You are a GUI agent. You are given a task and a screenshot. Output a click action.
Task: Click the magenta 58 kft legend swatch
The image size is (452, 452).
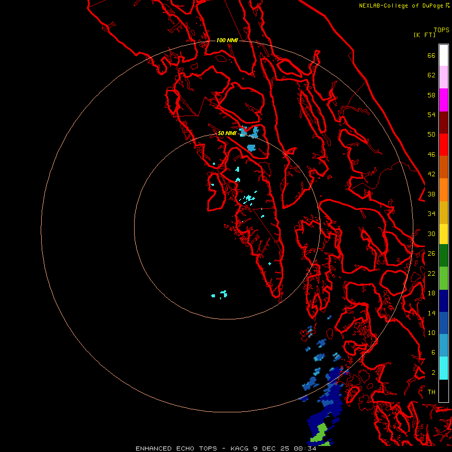(x=443, y=100)
